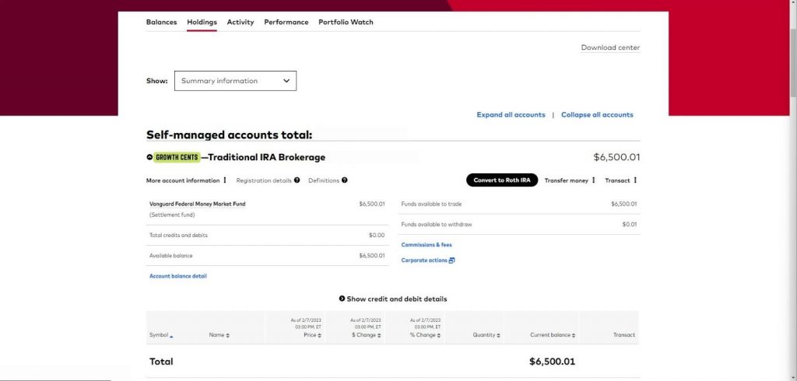Sort table by Name column
797x381 pixels.
219,335
